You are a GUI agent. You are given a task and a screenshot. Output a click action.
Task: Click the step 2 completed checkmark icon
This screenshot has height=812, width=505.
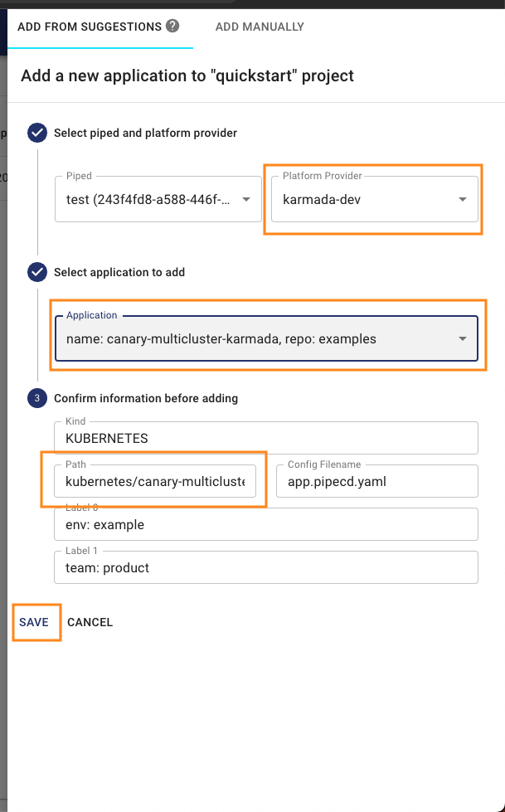(x=37, y=272)
